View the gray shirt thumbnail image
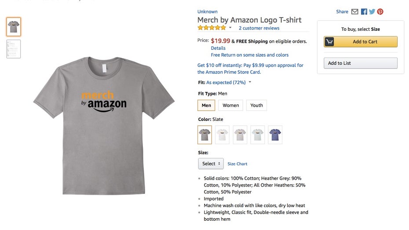 click(14, 27)
